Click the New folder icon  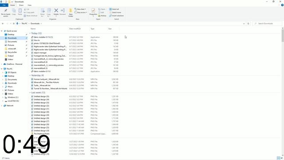[71, 11]
